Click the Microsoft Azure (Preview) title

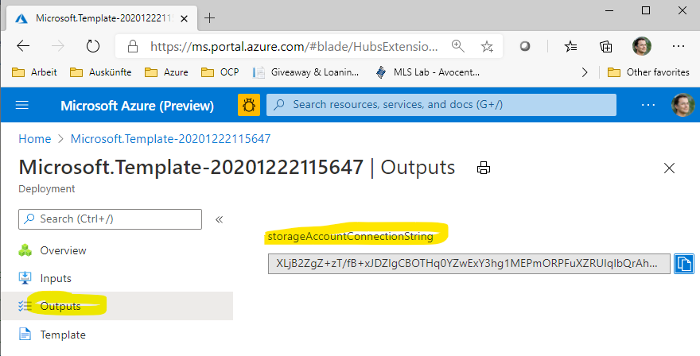pos(137,106)
